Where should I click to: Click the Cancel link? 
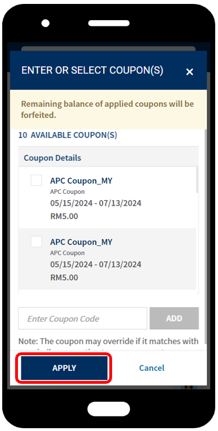pos(152,368)
